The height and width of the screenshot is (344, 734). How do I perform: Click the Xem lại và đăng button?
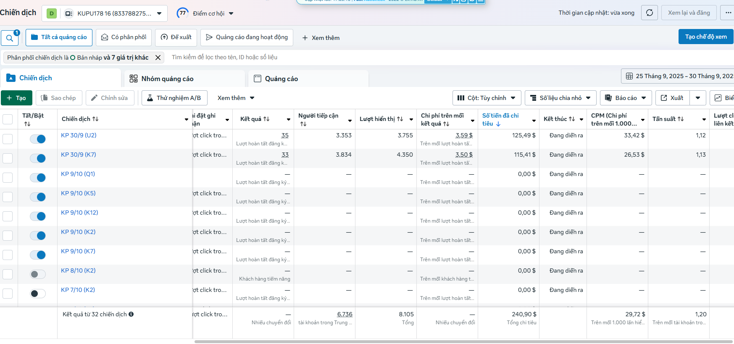pos(689,13)
